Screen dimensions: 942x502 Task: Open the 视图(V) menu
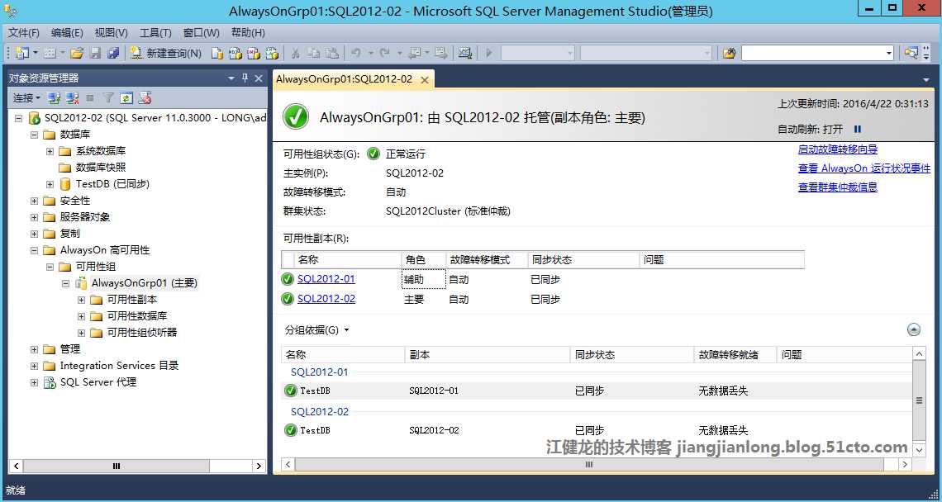pos(112,32)
